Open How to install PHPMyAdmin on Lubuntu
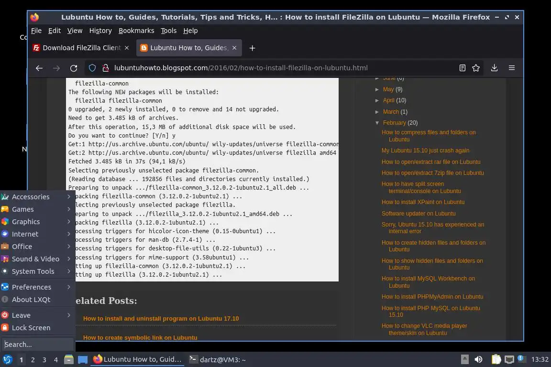Image resolution: width=551 pixels, height=367 pixels. point(432,297)
